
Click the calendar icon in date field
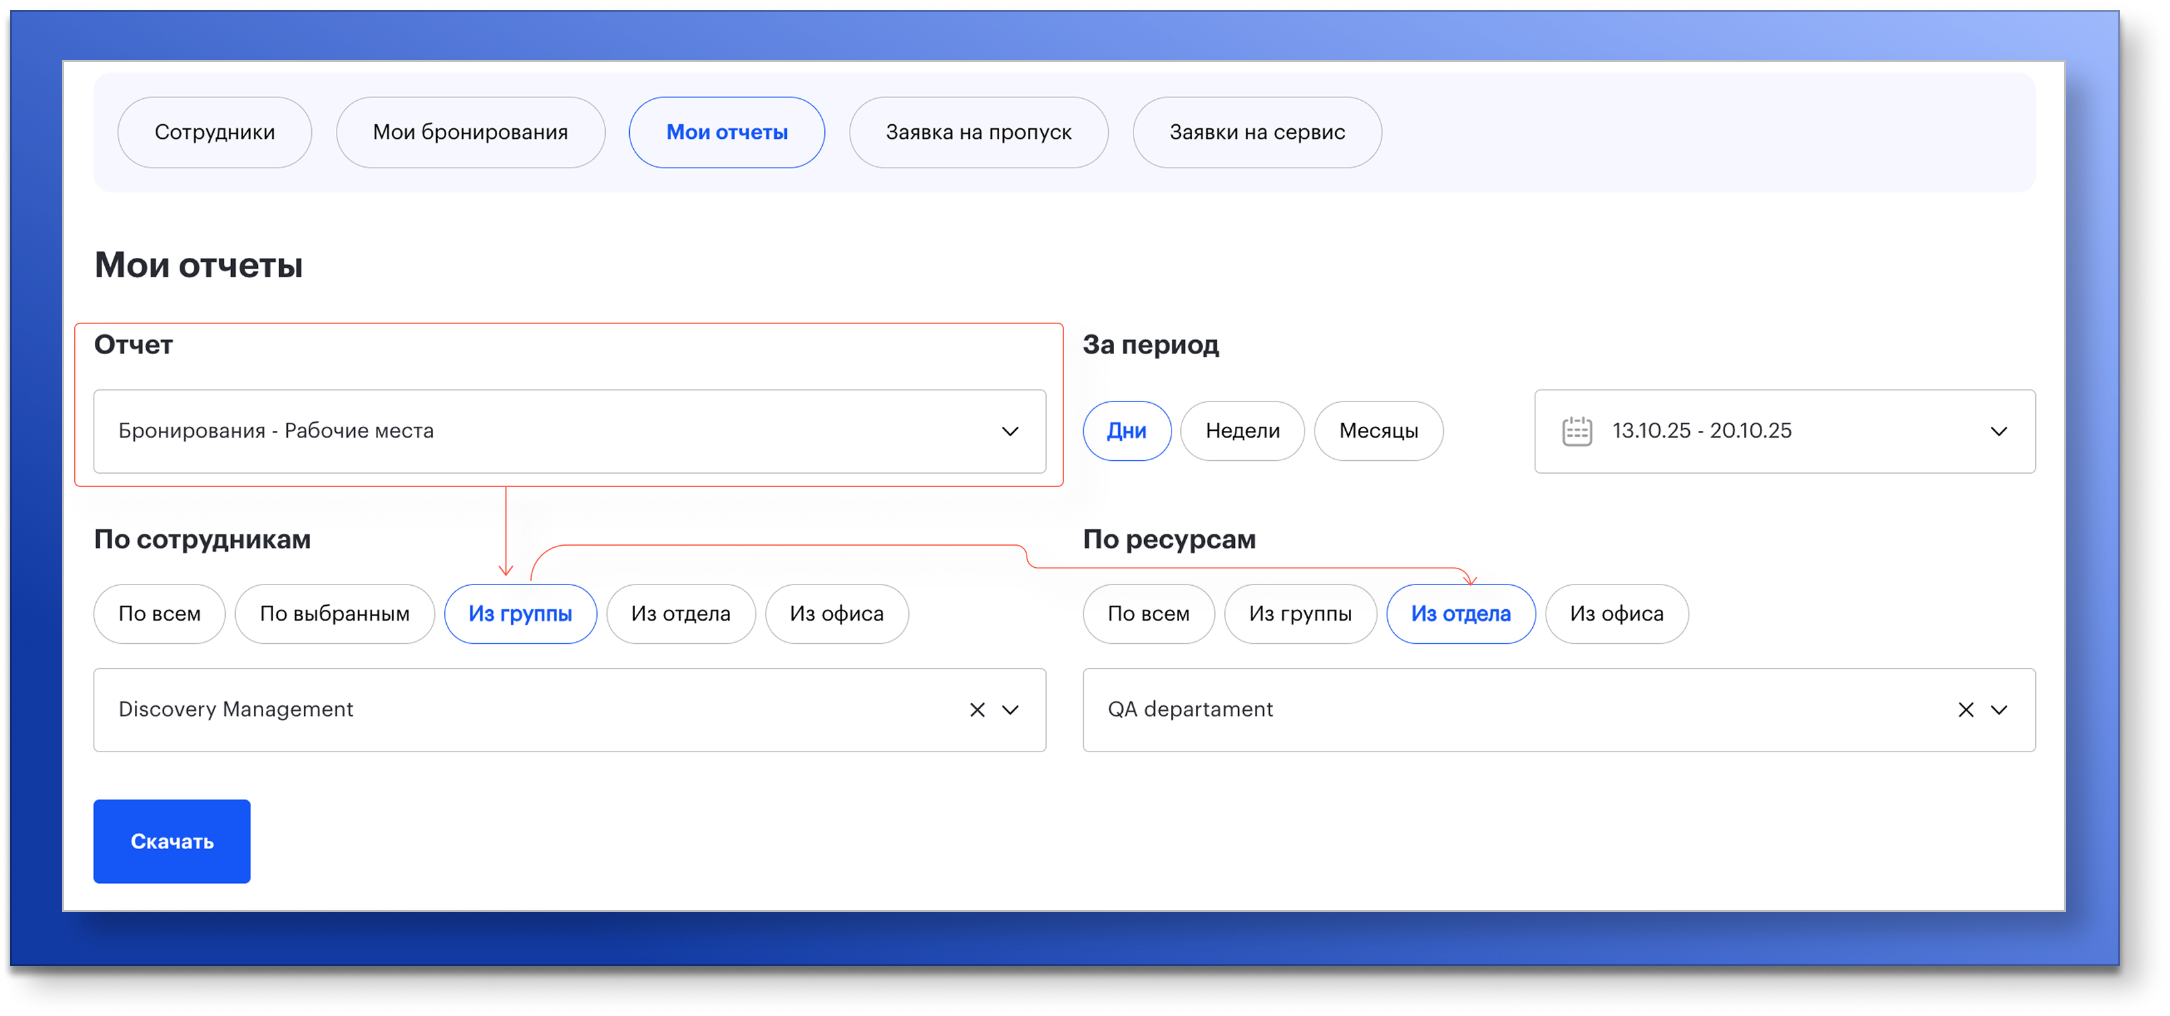point(1576,432)
